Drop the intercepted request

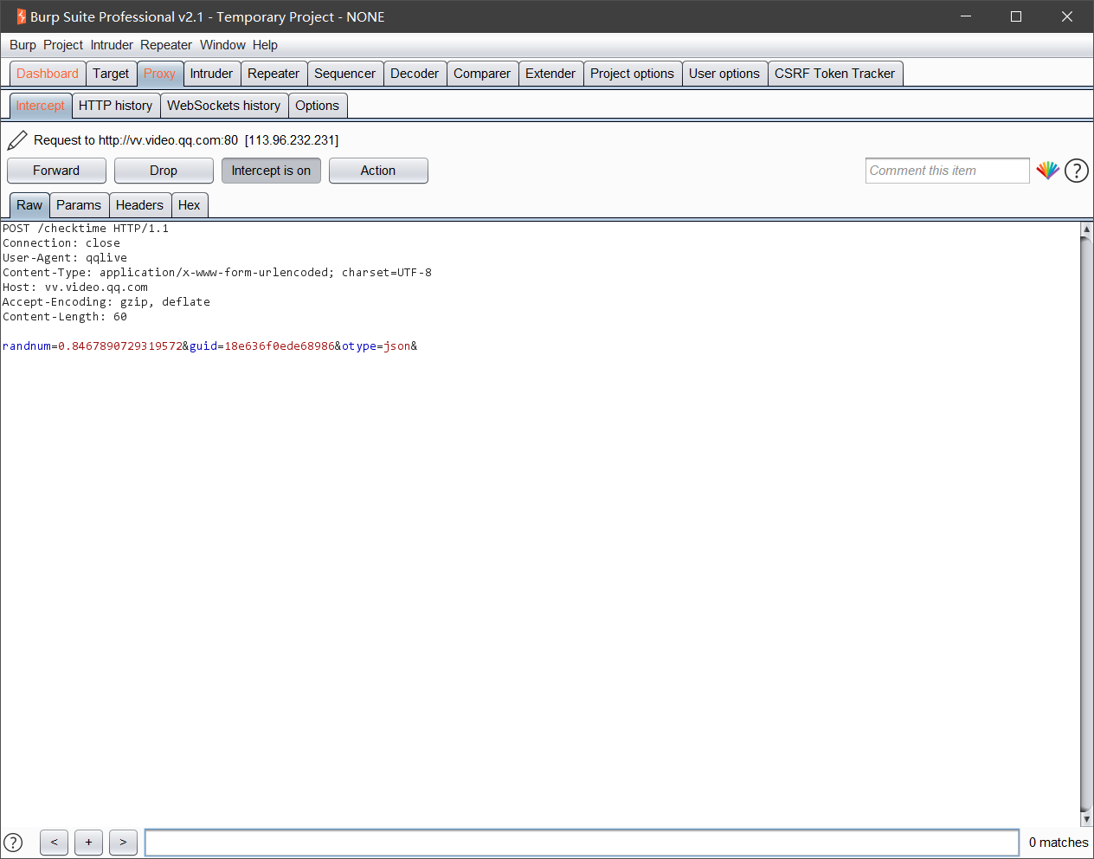pyautogui.click(x=164, y=171)
